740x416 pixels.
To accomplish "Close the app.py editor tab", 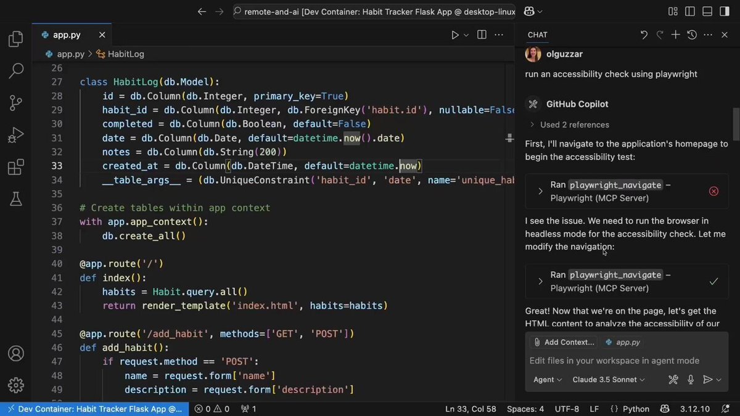I will [x=102, y=35].
